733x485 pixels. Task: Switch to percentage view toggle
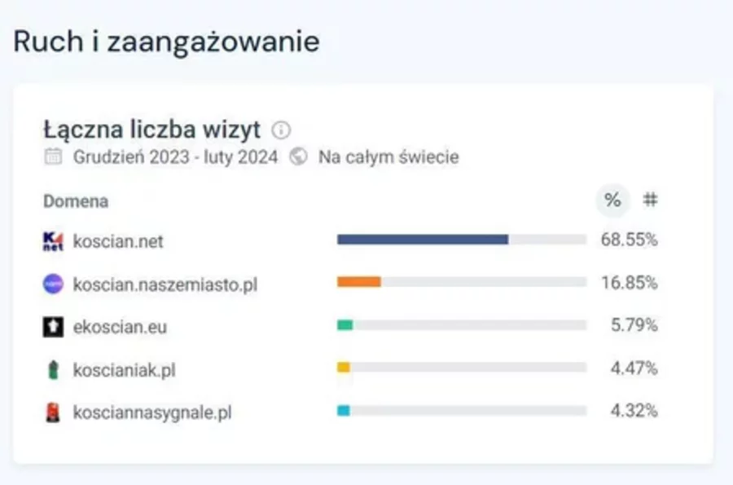[612, 201]
